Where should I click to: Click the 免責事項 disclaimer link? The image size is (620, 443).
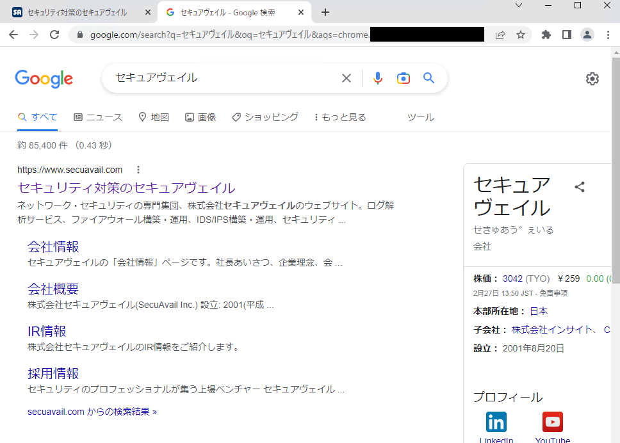553,293
